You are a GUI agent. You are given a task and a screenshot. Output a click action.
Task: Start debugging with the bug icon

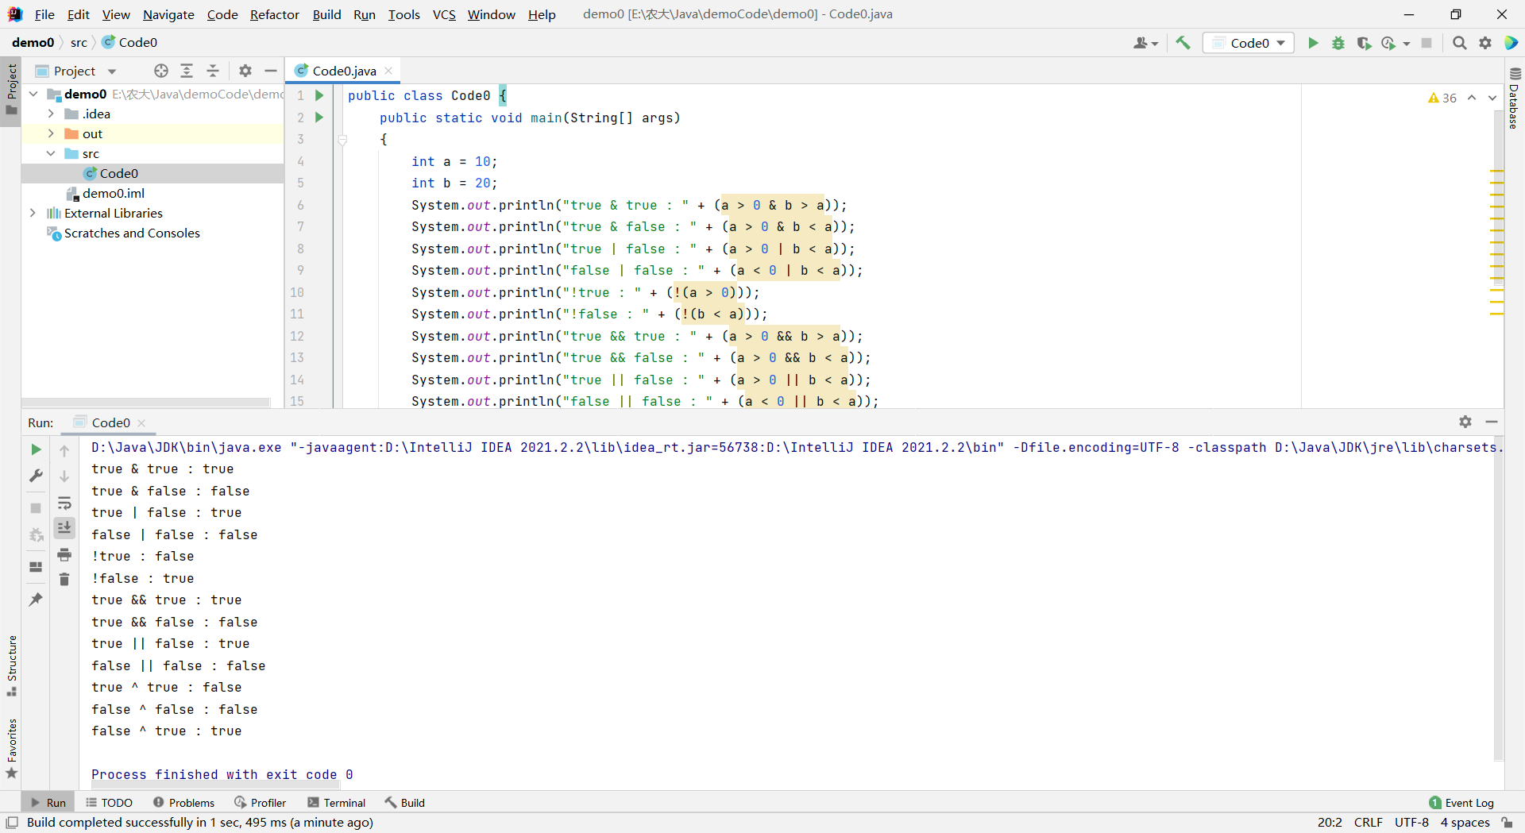[x=1338, y=43]
